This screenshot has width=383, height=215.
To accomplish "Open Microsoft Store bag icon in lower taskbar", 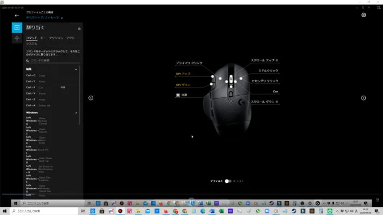I will coord(102,211).
